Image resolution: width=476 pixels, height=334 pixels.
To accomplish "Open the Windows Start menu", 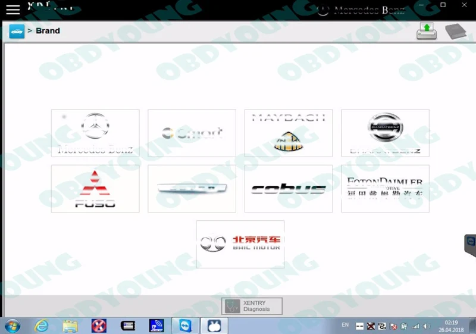I will (x=12, y=326).
